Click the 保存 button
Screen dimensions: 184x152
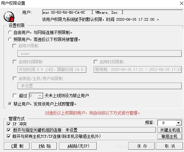tap(141, 146)
